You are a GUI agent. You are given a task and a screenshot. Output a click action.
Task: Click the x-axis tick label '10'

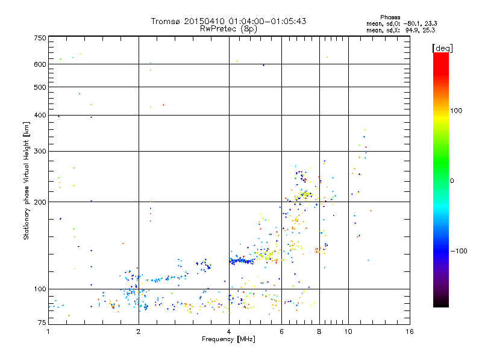coord(348,332)
